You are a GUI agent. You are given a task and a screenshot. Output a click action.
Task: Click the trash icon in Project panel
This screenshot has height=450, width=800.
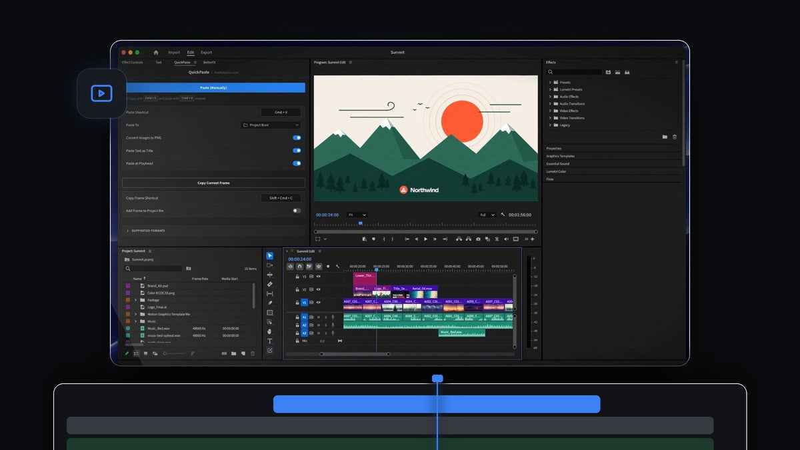pos(253,353)
